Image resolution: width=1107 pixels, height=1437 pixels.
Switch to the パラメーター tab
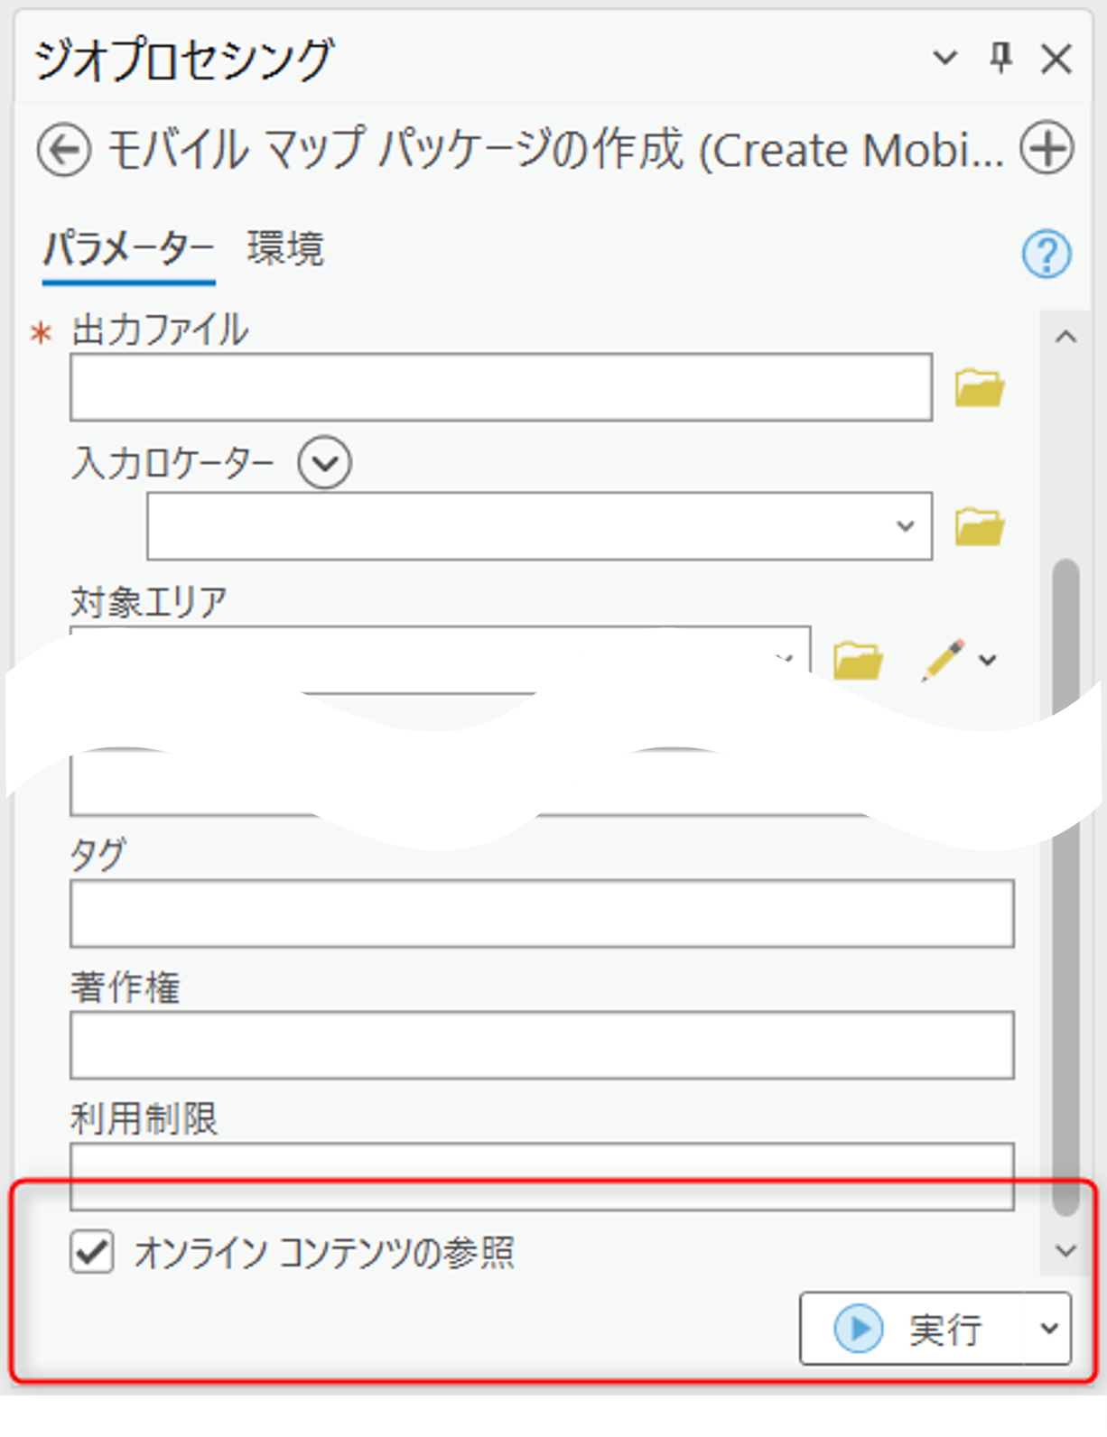pyautogui.click(x=128, y=249)
